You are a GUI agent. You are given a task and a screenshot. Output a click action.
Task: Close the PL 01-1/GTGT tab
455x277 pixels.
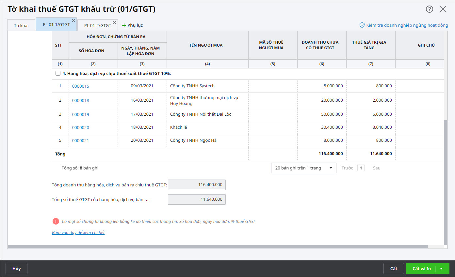point(73,21)
